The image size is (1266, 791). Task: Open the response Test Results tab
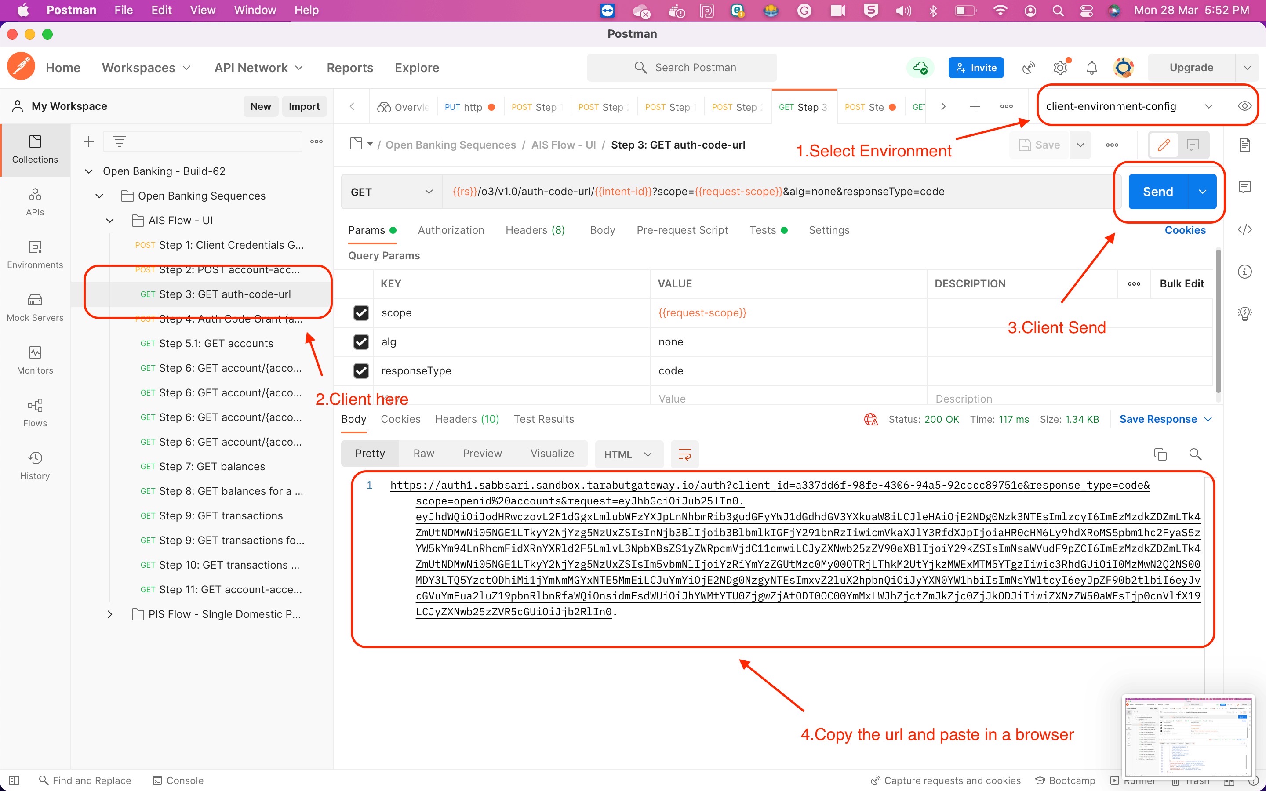point(543,419)
